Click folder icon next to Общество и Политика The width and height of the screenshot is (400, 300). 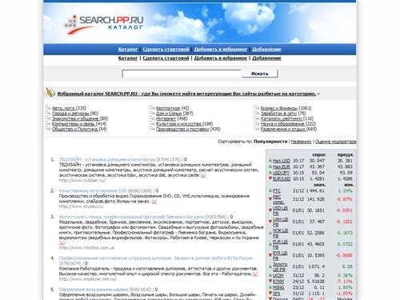pyautogui.click(x=48, y=129)
